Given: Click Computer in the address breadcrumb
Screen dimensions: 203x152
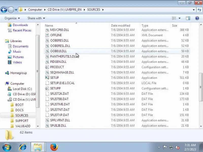Looking at the screenshot, I should (35, 10).
